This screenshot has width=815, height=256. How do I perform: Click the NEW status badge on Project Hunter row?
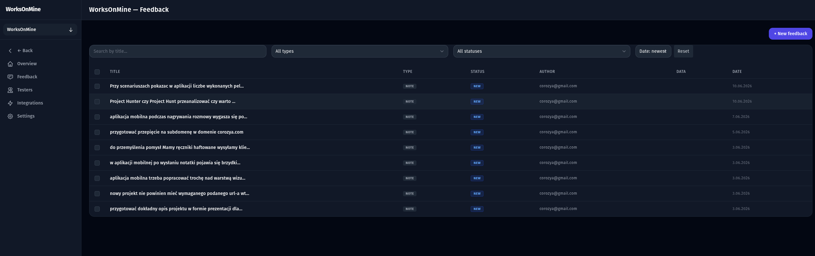[x=477, y=102]
